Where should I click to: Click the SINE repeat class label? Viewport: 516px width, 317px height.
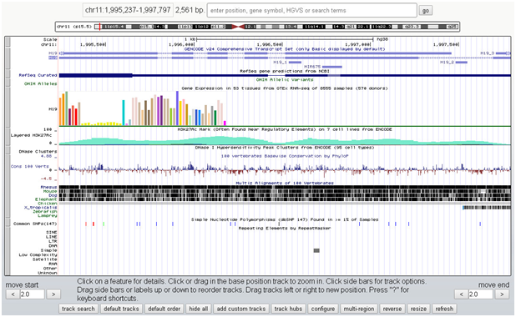pos(51,232)
